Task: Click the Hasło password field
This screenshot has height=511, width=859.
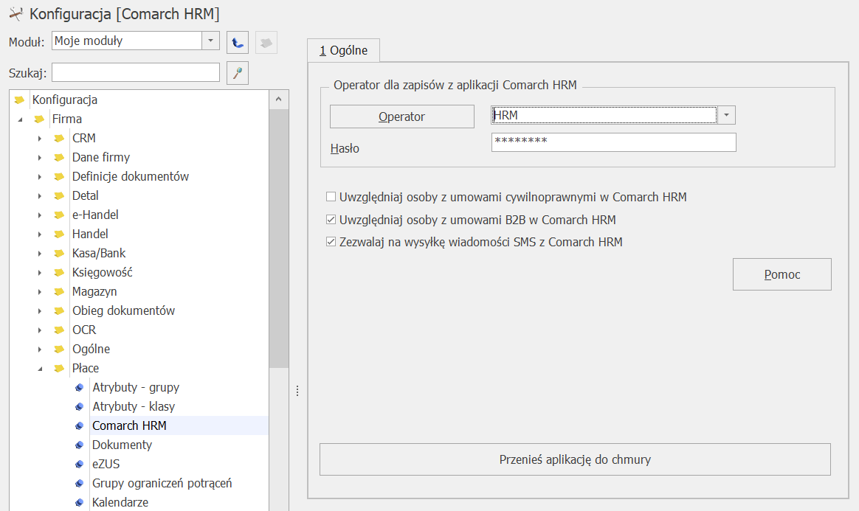Action: (613, 142)
